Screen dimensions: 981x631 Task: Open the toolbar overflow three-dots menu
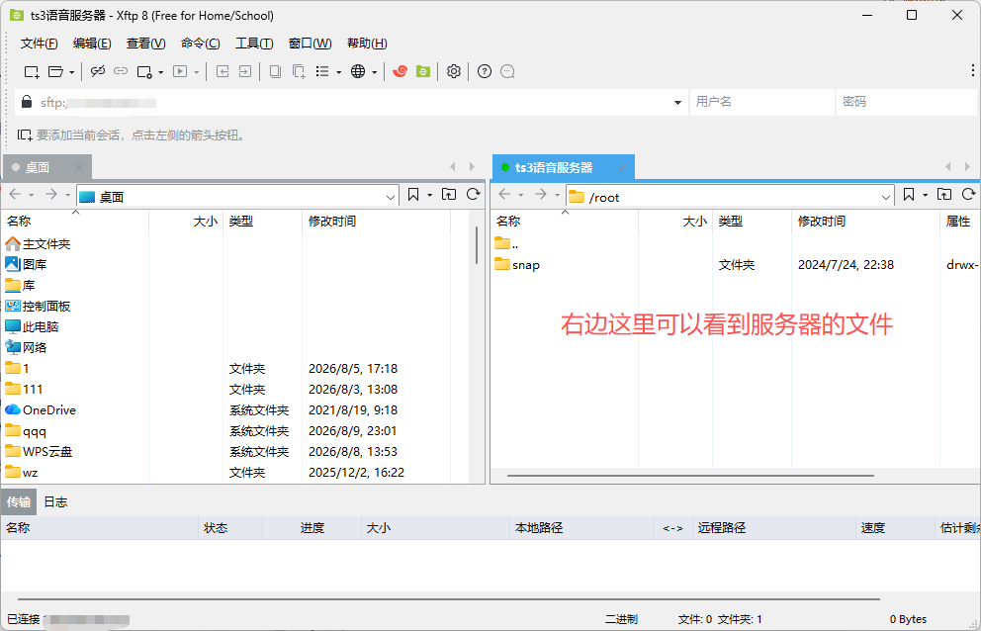coord(972,70)
